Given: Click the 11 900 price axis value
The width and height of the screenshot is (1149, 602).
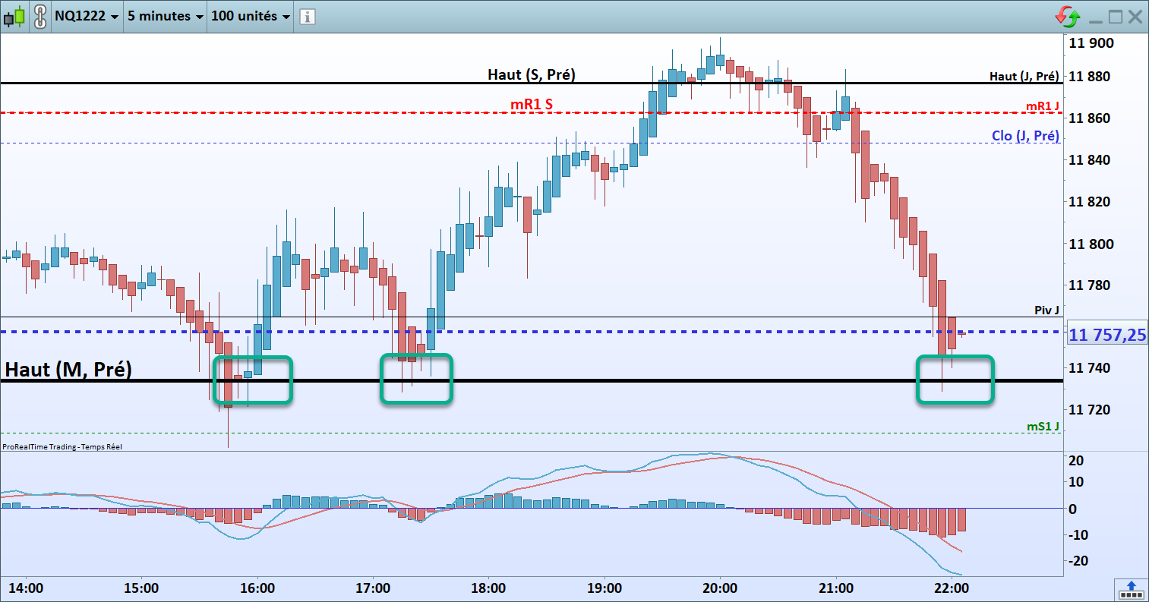Looking at the screenshot, I should tap(1091, 43).
